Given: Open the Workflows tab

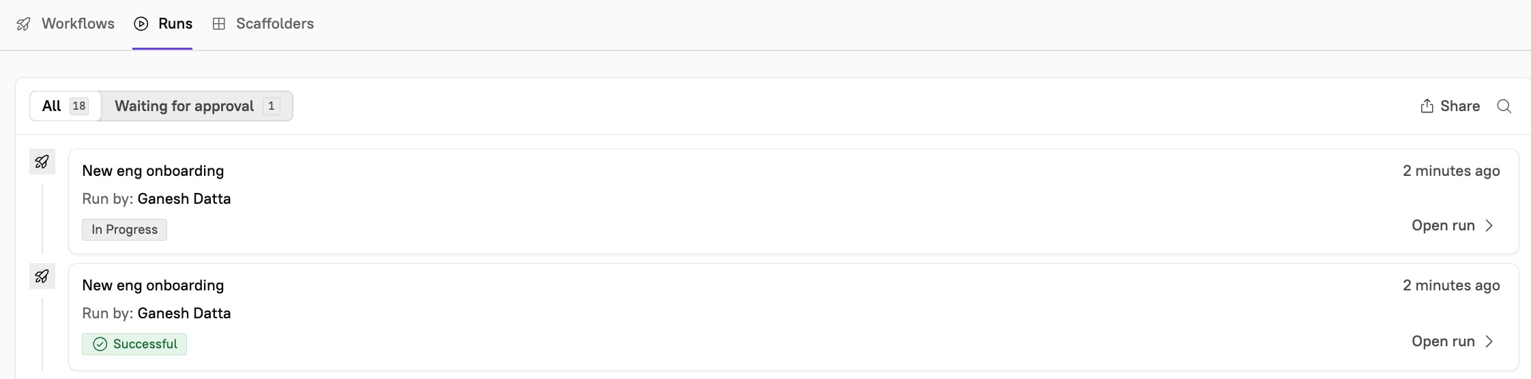Looking at the screenshot, I should 78,24.
